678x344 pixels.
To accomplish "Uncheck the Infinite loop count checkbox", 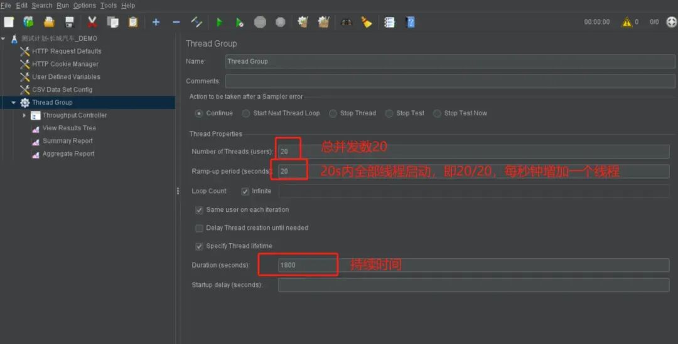I will (245, 191).
